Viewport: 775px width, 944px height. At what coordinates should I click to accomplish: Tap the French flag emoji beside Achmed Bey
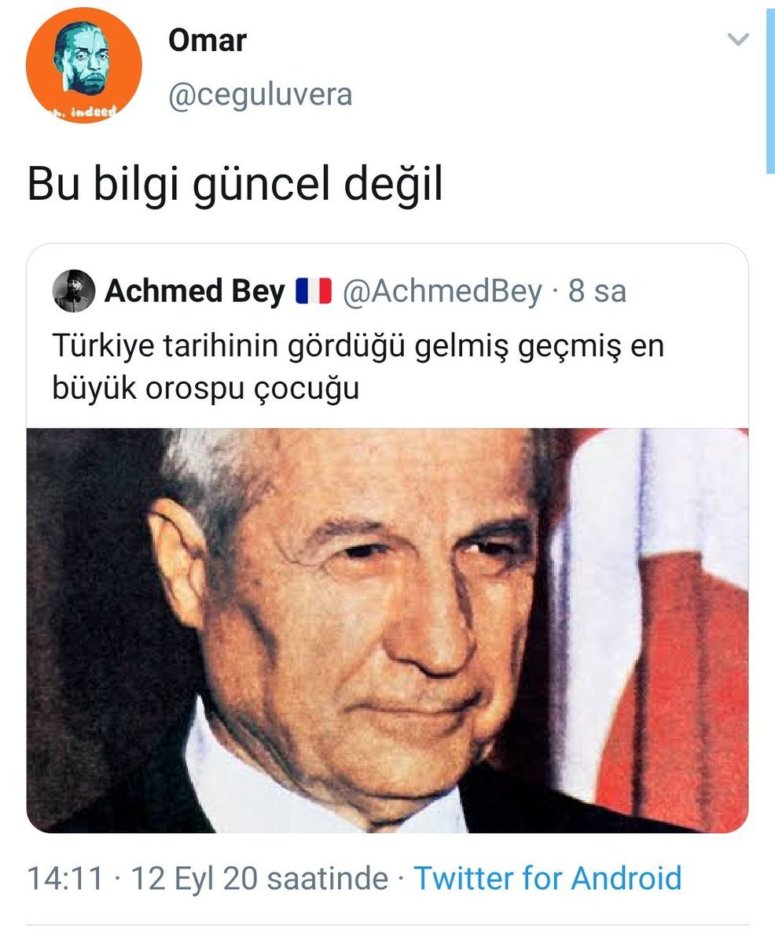pos(314,292)
